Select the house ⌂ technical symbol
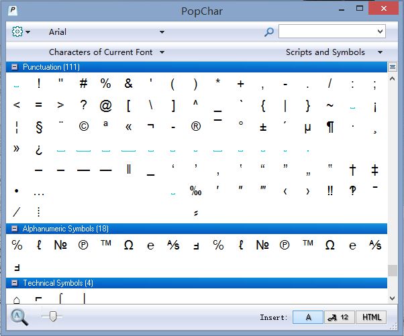This screenshot has width=404, height=336. 17,300
